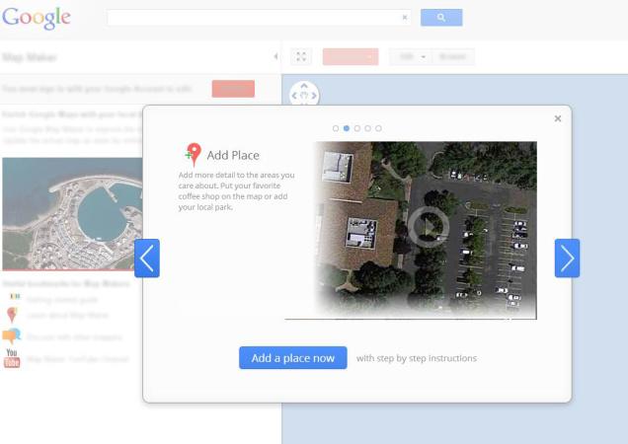Click the Add Place pin icon

coord(193,155)
